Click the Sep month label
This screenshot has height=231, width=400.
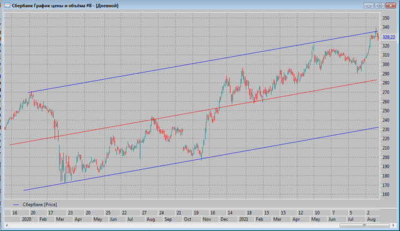click(168, 219)
